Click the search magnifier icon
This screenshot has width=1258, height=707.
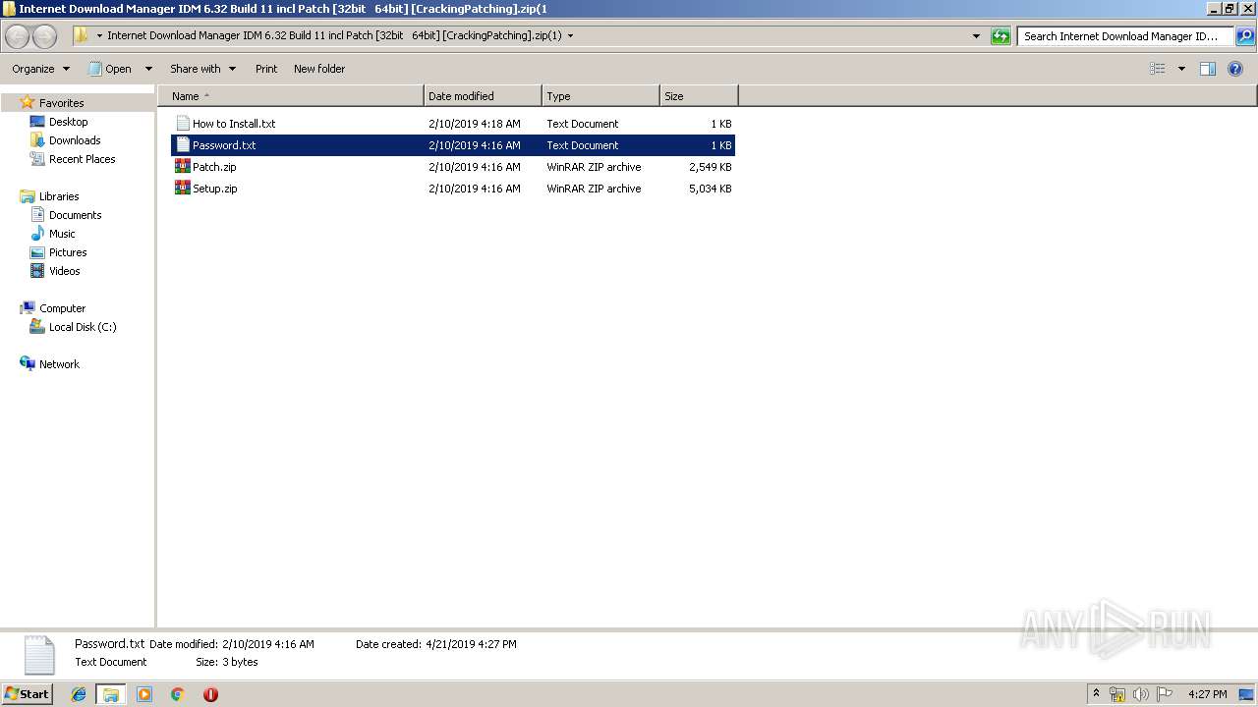click(x=1245, y=36)
